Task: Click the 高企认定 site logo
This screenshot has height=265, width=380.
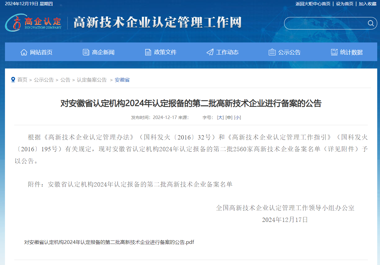Action: click(x=33, y=22)
